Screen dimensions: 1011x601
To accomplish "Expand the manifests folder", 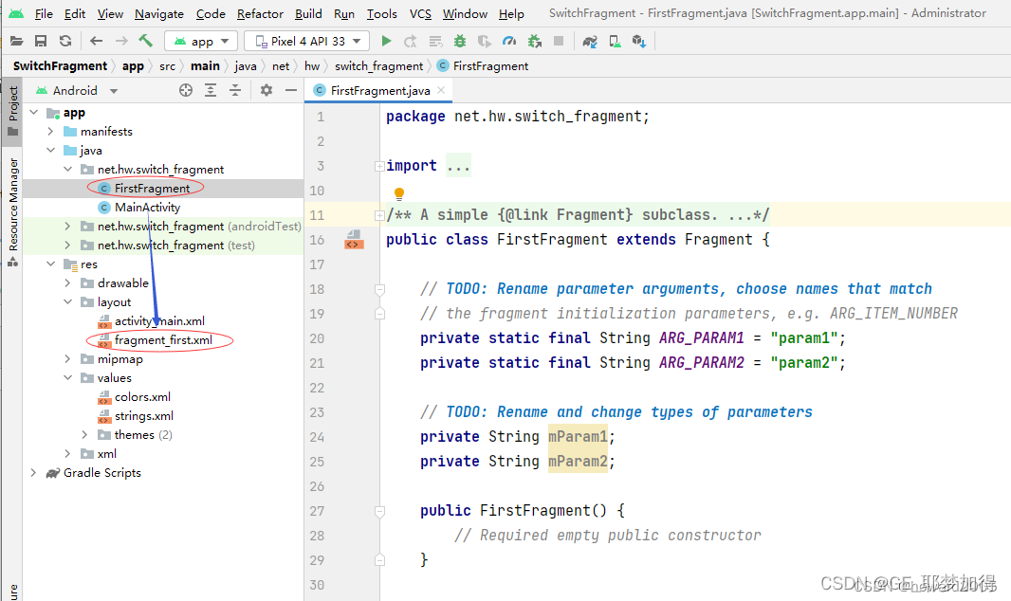I will [x=50, y=132].
